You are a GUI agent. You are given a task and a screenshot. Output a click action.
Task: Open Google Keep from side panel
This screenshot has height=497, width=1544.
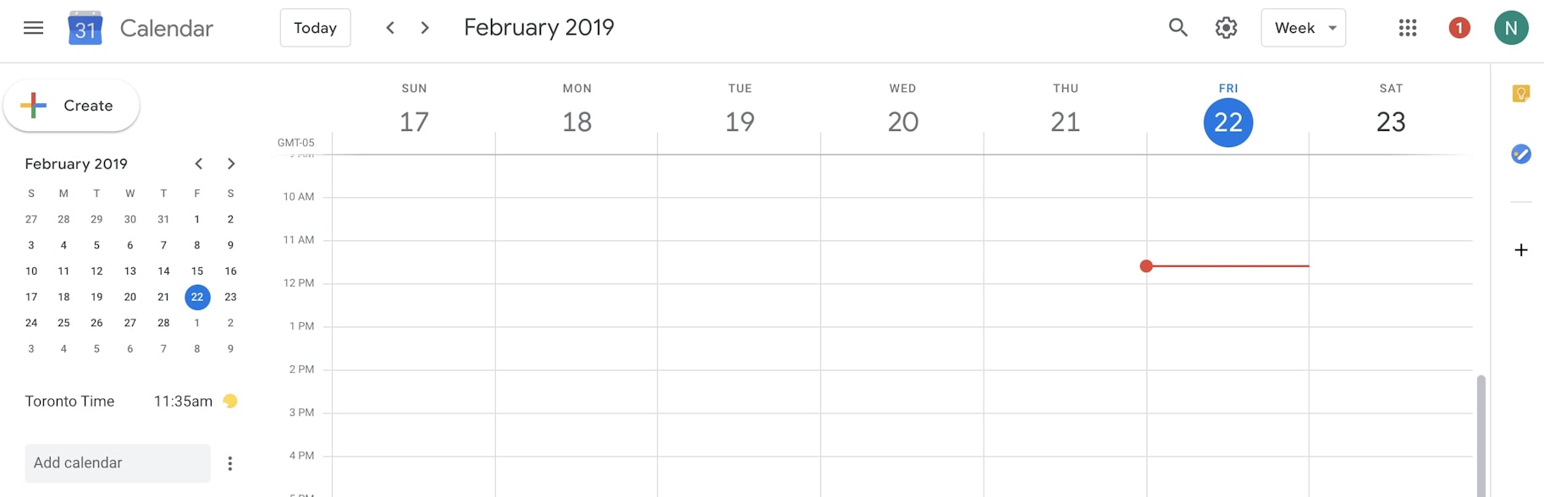tap(1520, 94)
